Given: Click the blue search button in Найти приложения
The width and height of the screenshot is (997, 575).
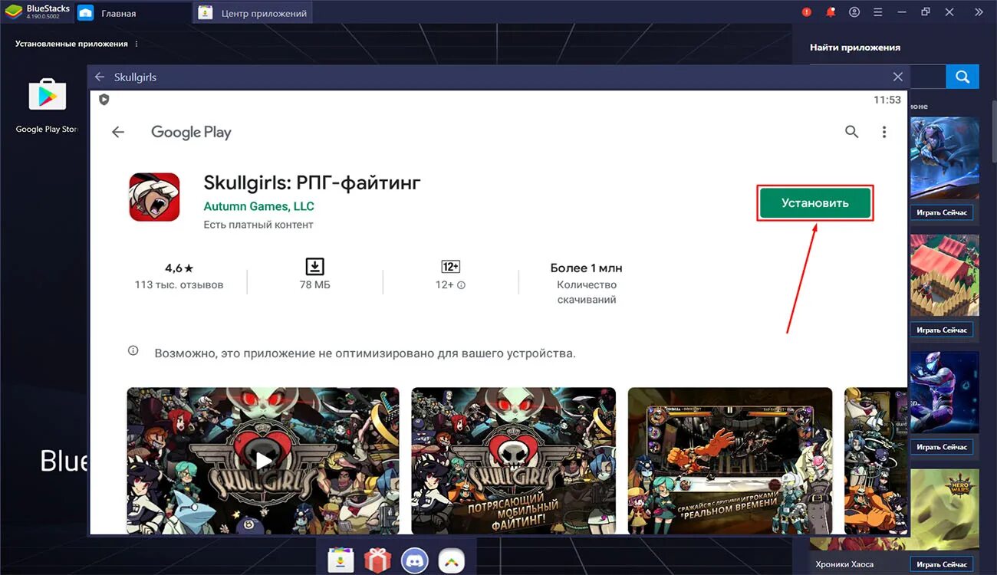Looking at the screenshot, I should click(x=962, y=77).
